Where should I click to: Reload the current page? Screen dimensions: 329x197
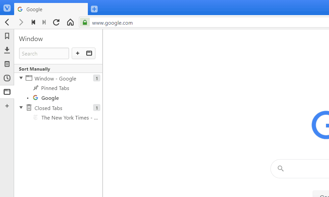(56, 22)
